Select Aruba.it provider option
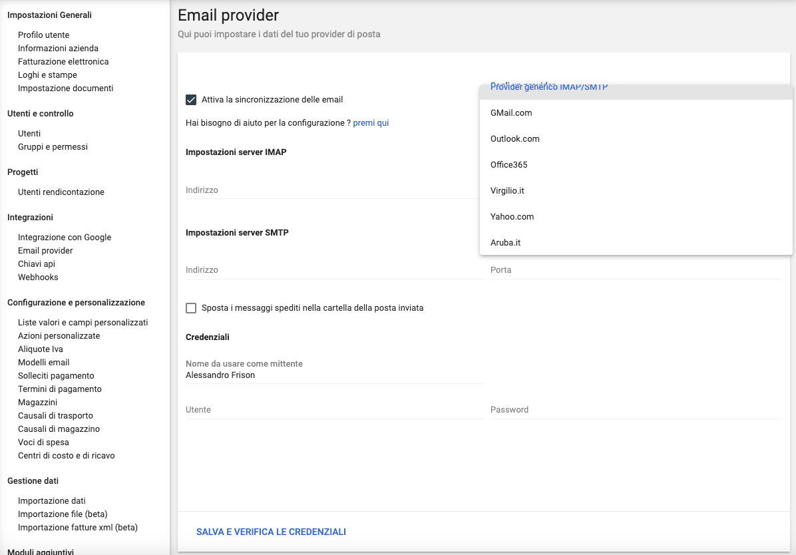Screen dimensions: 796x555 (505, 243)
